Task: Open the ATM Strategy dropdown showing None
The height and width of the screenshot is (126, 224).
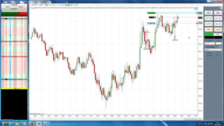Action: (213, 50)
